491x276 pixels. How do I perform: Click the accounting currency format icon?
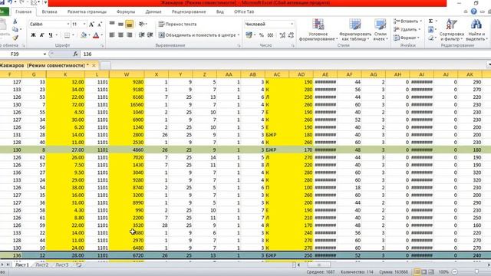(x=249, y=35)
